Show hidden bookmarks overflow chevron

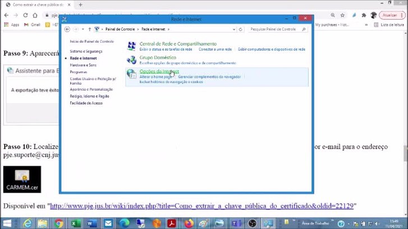click(x=366, y=25)
